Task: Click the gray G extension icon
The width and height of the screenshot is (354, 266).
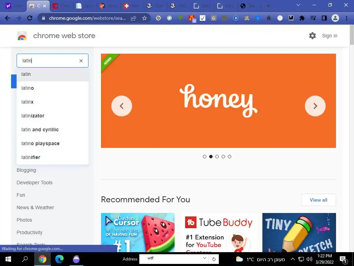Action: pos(214,18)
